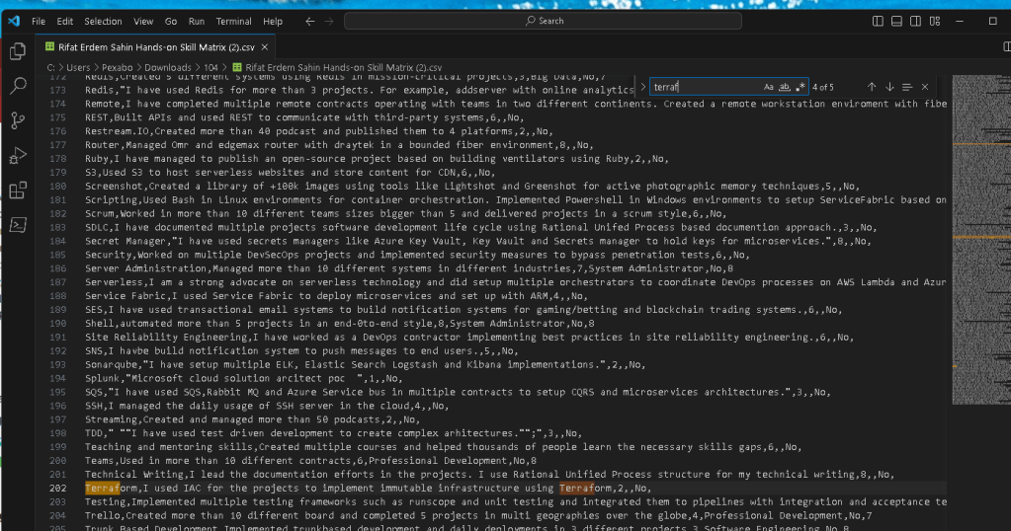This screenshot has width=1011, height=531.
Task: Open the Edit menu
Action: [65, 22]
